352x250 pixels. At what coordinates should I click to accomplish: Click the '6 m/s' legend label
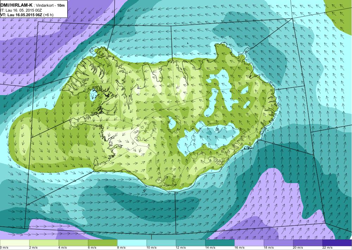click(92, 248)
